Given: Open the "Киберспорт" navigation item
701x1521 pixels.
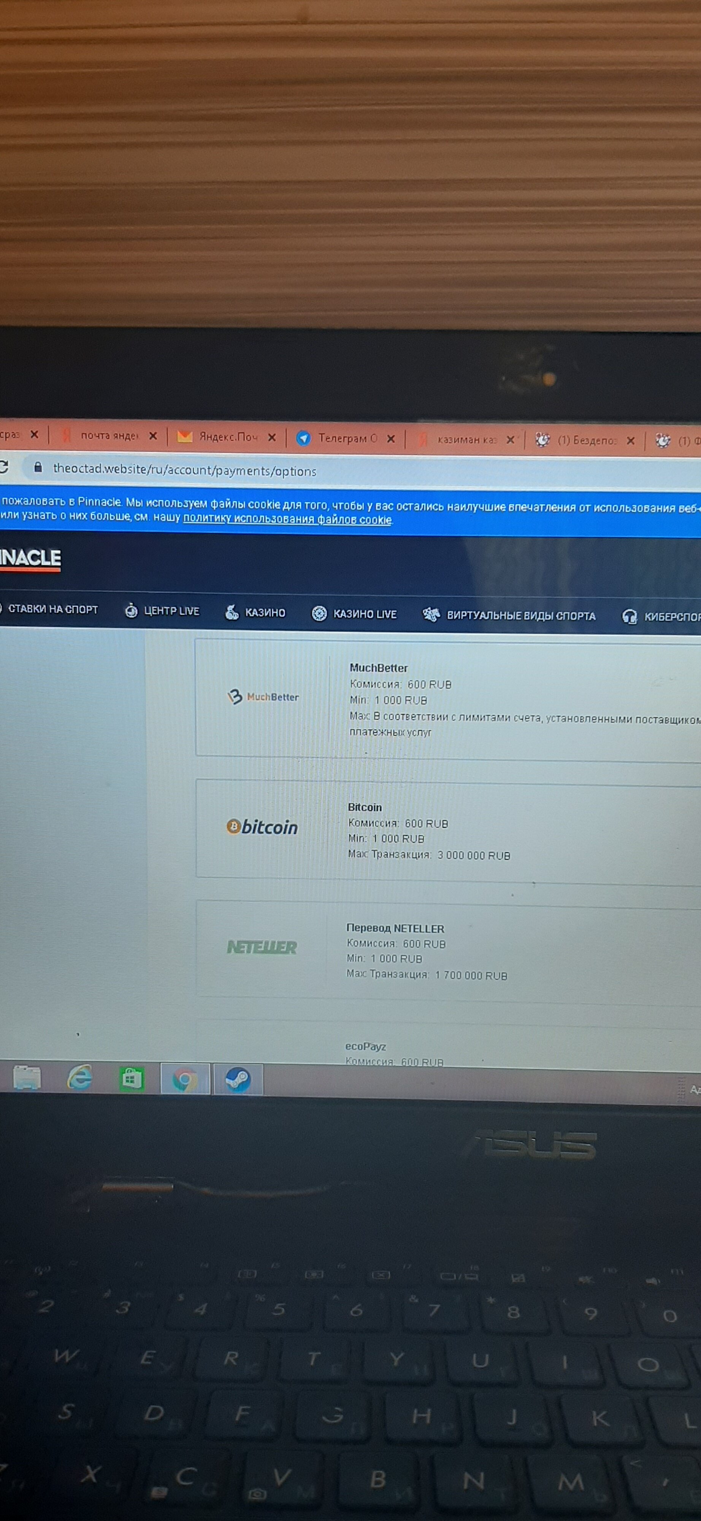Looking at the screenshot, I should coord(661,616).
